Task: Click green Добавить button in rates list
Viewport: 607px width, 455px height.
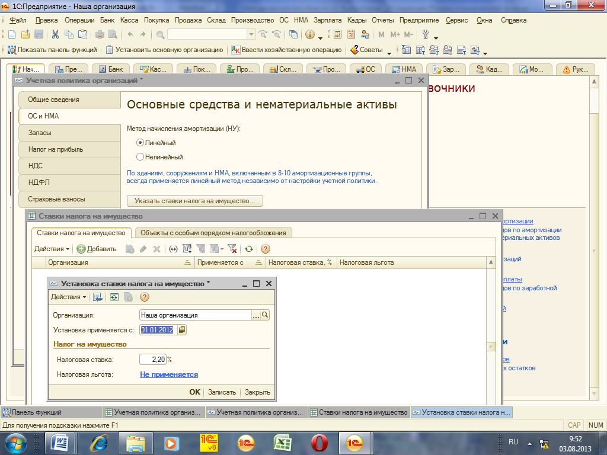Action: coord(97,249)
